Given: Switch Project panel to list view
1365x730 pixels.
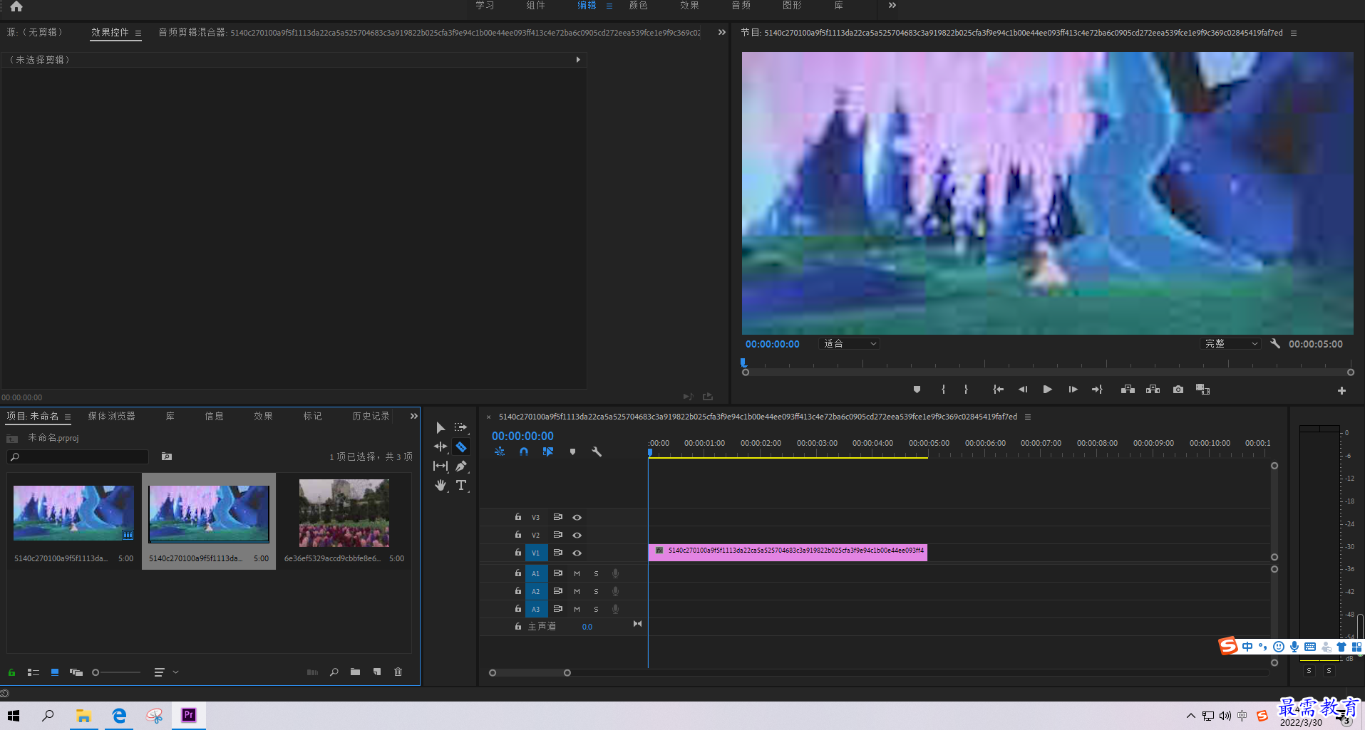Looking at the screenshot, I should point(33,672).
